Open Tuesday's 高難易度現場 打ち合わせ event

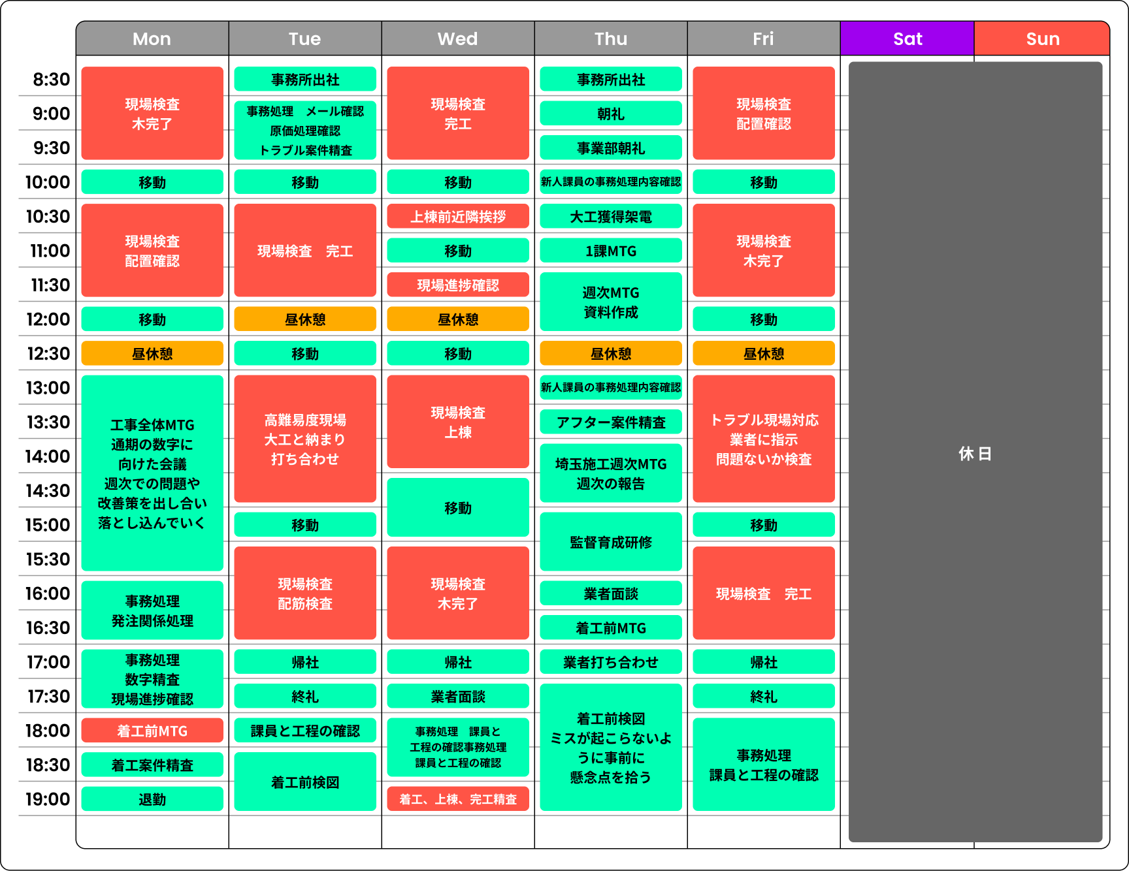click(305, 439)
